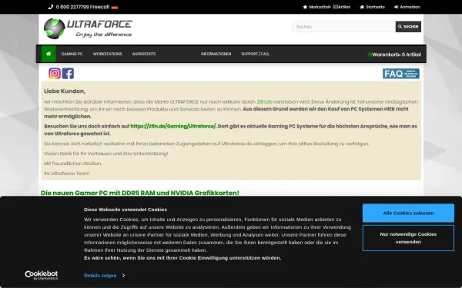
Task: Open the Support / FAQ menu
Action: coord(255,54)
